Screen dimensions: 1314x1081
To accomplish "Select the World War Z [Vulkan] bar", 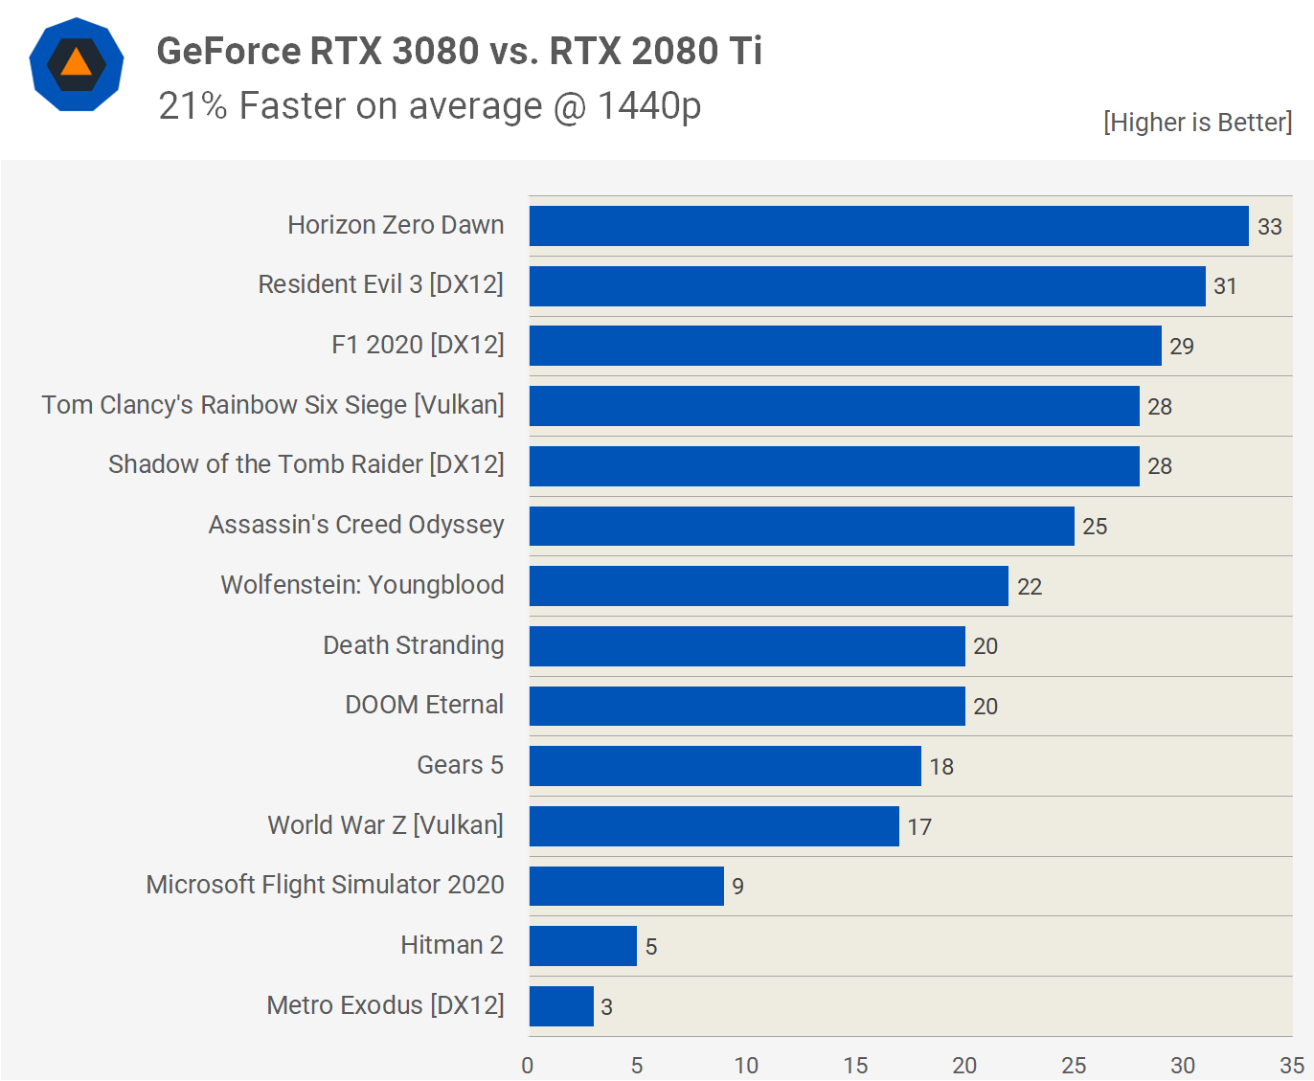I will [x=714, y=826].
